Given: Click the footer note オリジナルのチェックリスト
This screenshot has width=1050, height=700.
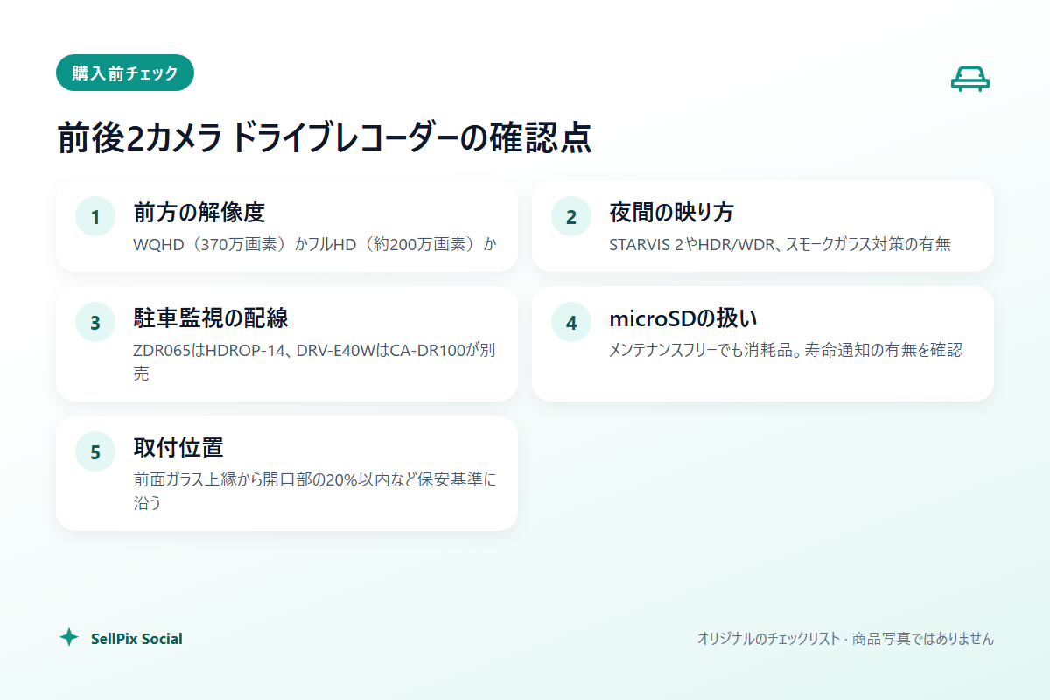Looking at the screenshot, I should point(845,639).
